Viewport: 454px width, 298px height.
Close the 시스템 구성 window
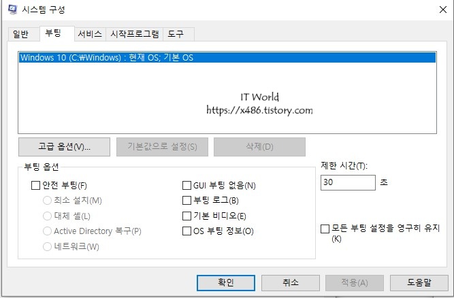pyautogui.click(x=442, y=10)
